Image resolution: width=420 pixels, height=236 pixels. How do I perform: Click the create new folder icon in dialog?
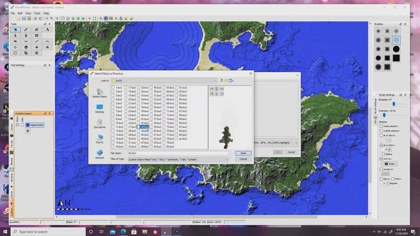(x=226, y=81)
